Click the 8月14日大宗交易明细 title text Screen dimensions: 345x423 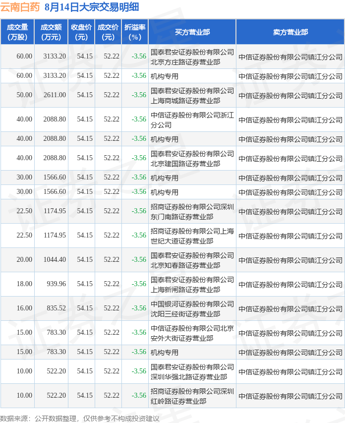[92, 7]
